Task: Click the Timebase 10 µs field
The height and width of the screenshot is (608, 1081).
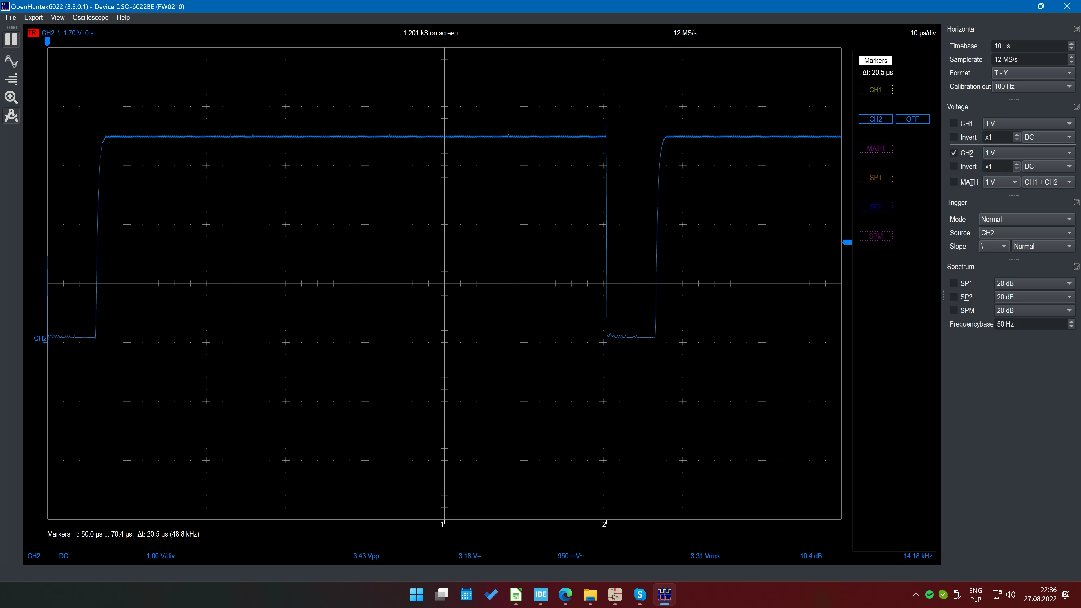Action: click(x=1029, y=46)
